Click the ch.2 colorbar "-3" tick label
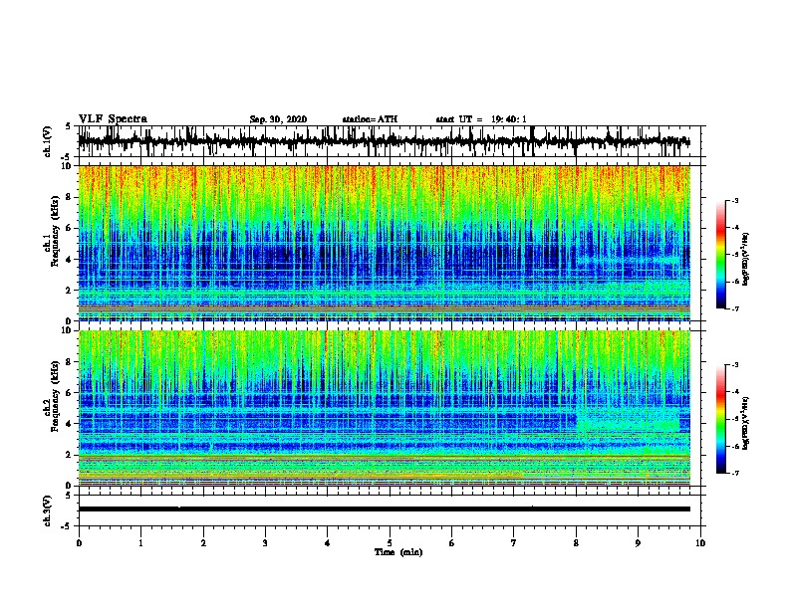Image resolution: width=789 pixels, height=609 pixels. click(735, 365)
